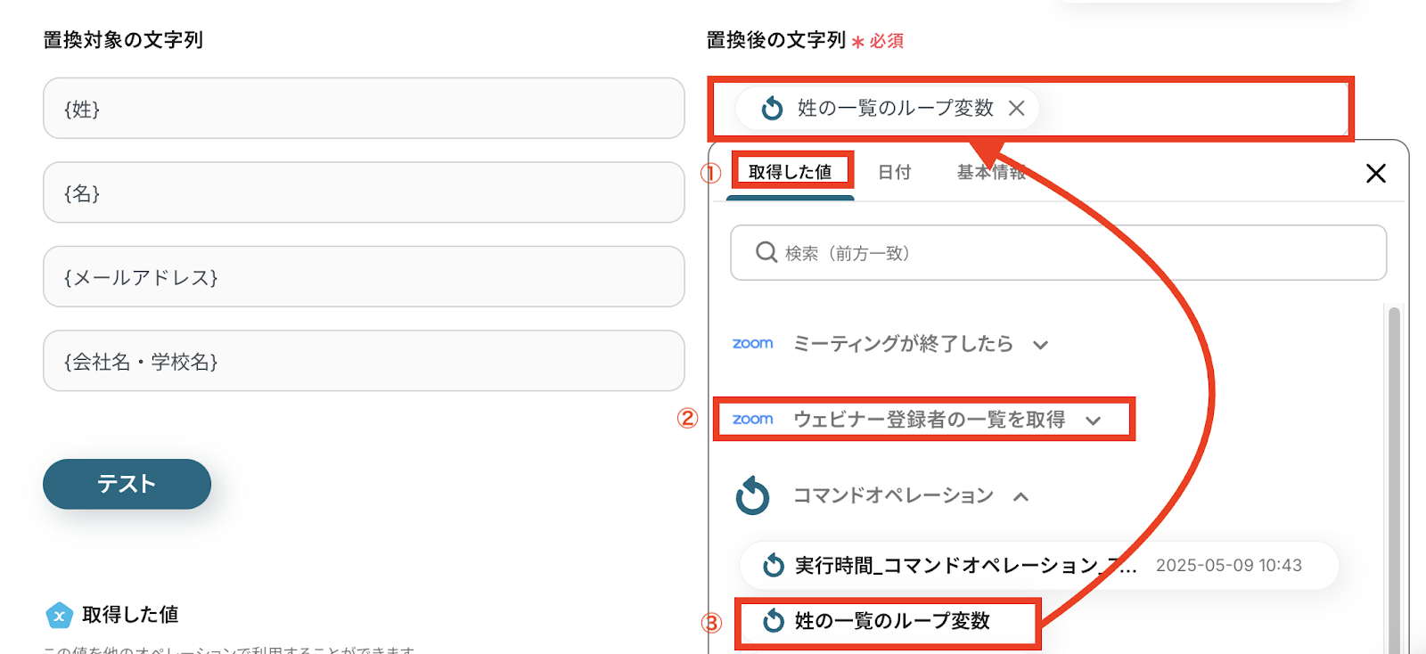
Task: Remove the 姓の一覧のループ変数 chip with X
Action: [x=1016, y=109]
